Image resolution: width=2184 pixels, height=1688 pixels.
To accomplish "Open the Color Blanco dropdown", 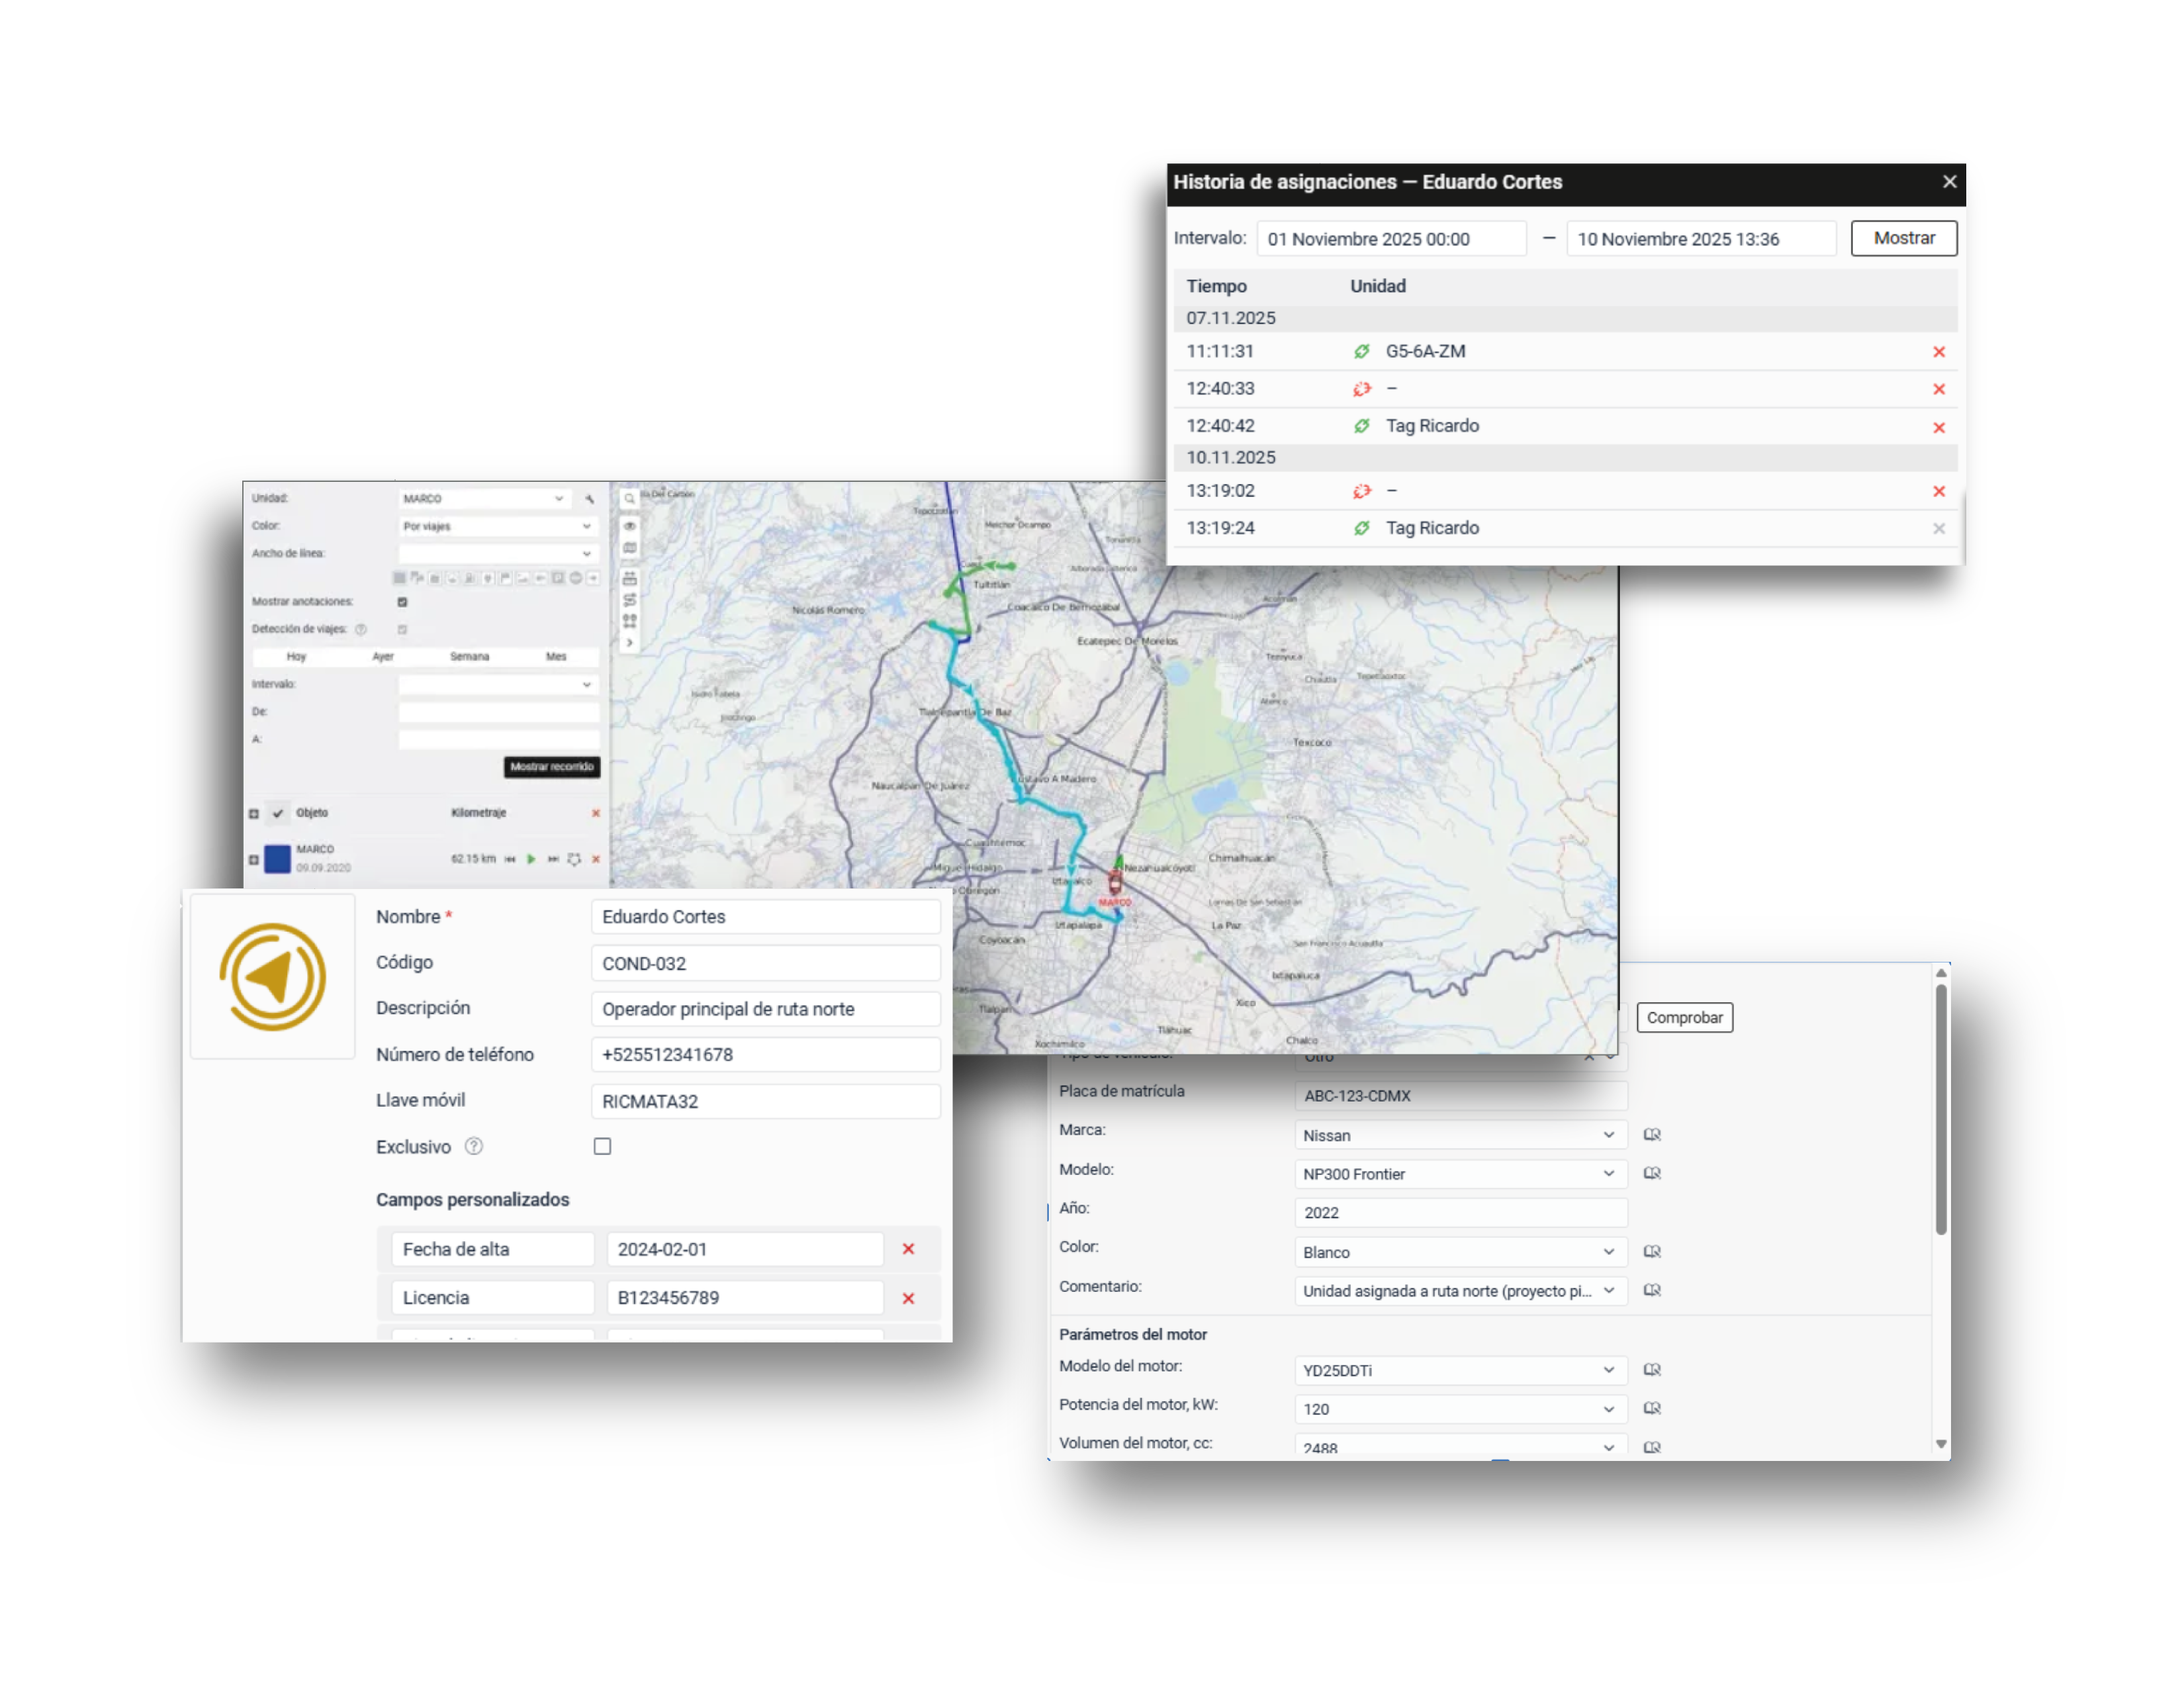I will click(1608, 1252).
